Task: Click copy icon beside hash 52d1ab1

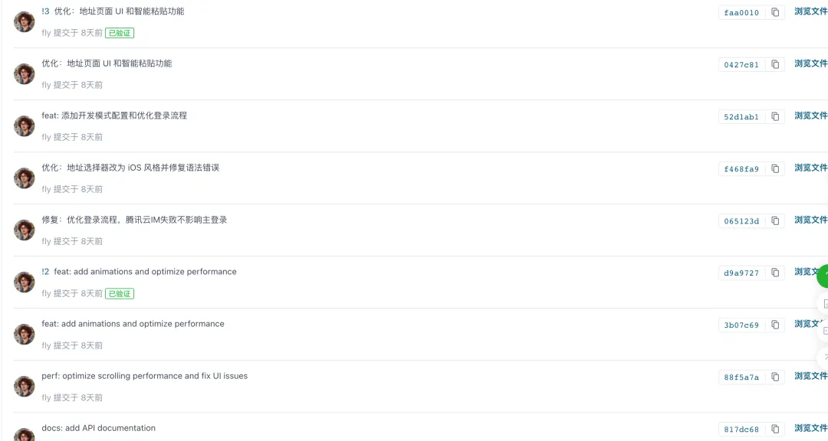Action: point(775,116)
